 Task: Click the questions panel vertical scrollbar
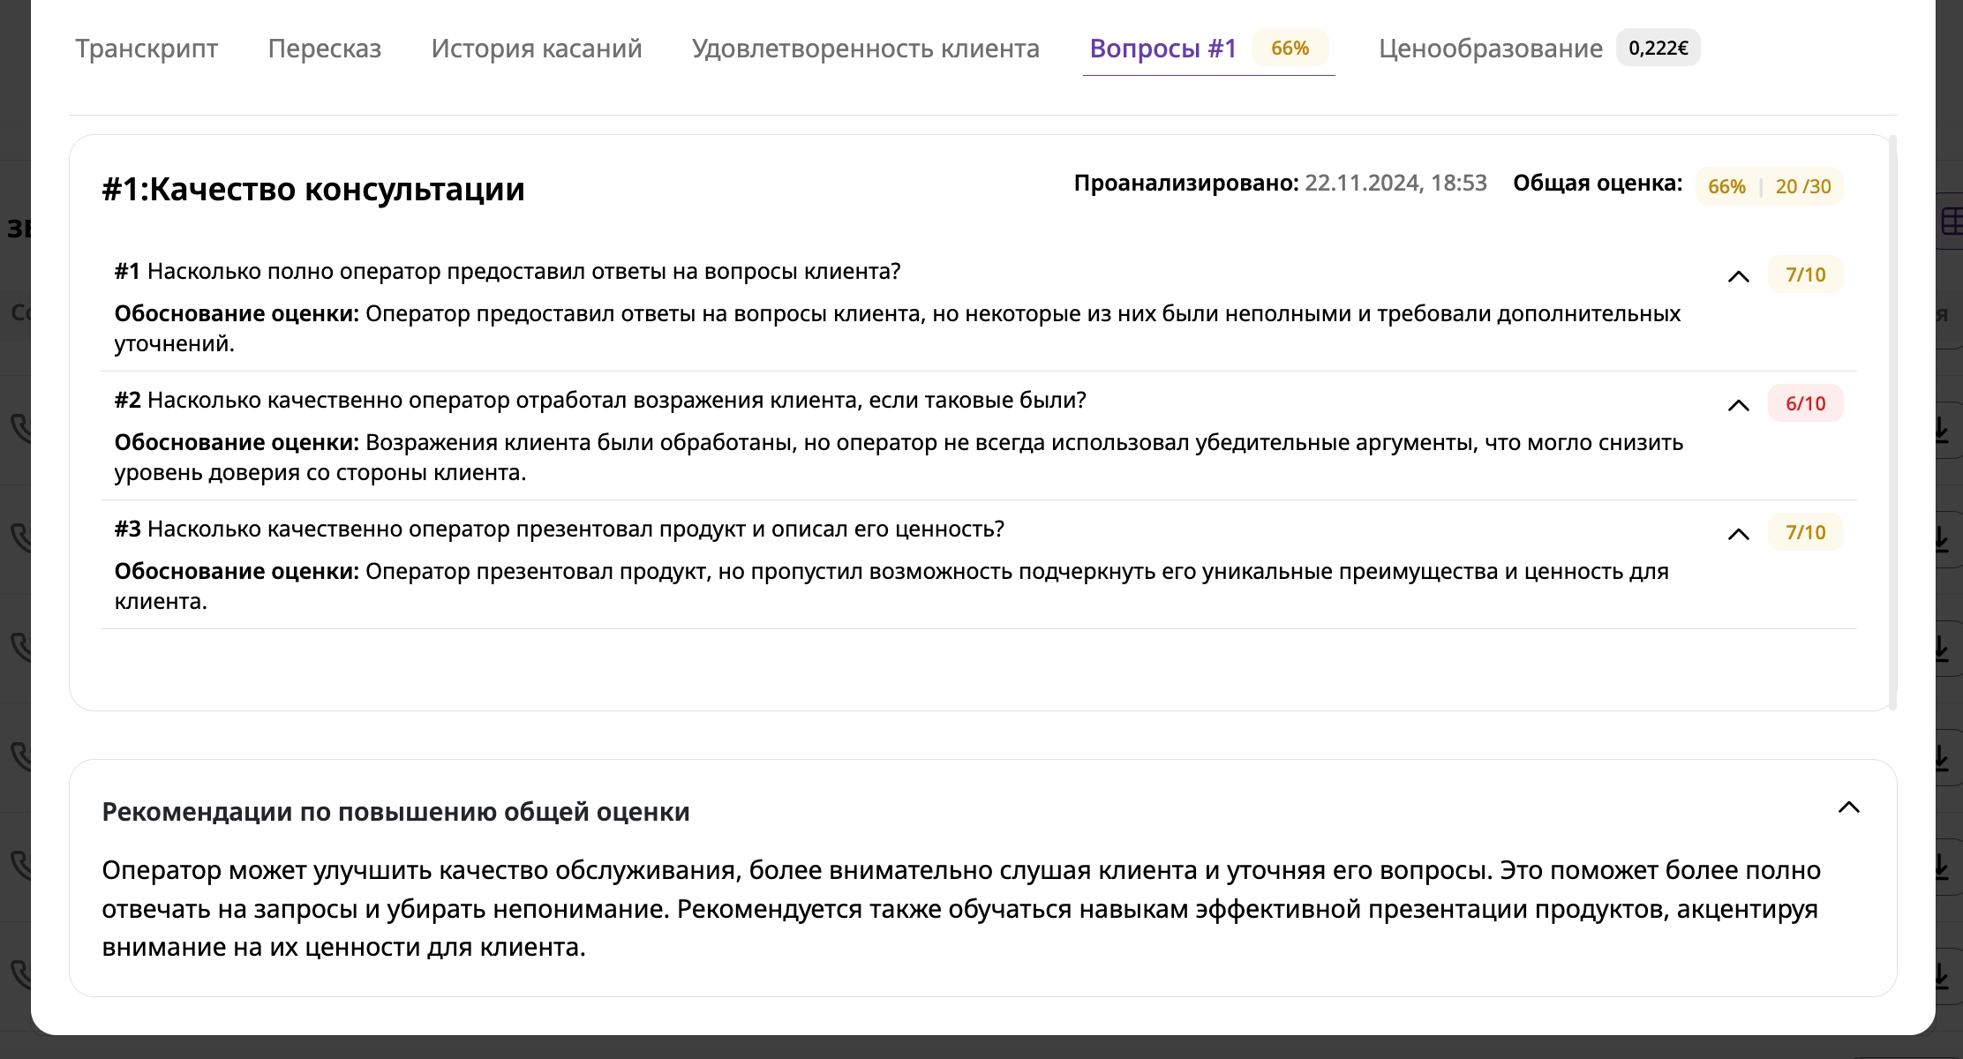point(1892,422)
